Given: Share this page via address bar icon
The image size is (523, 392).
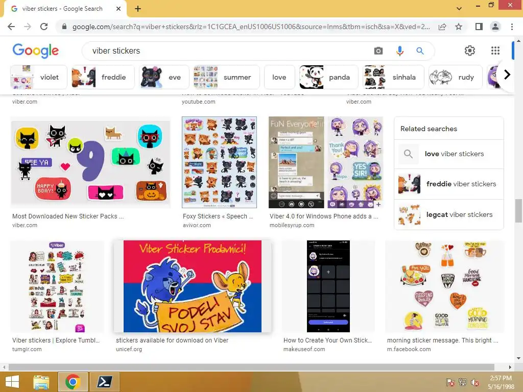Looking at the screenshot, I should coord(442,27).
